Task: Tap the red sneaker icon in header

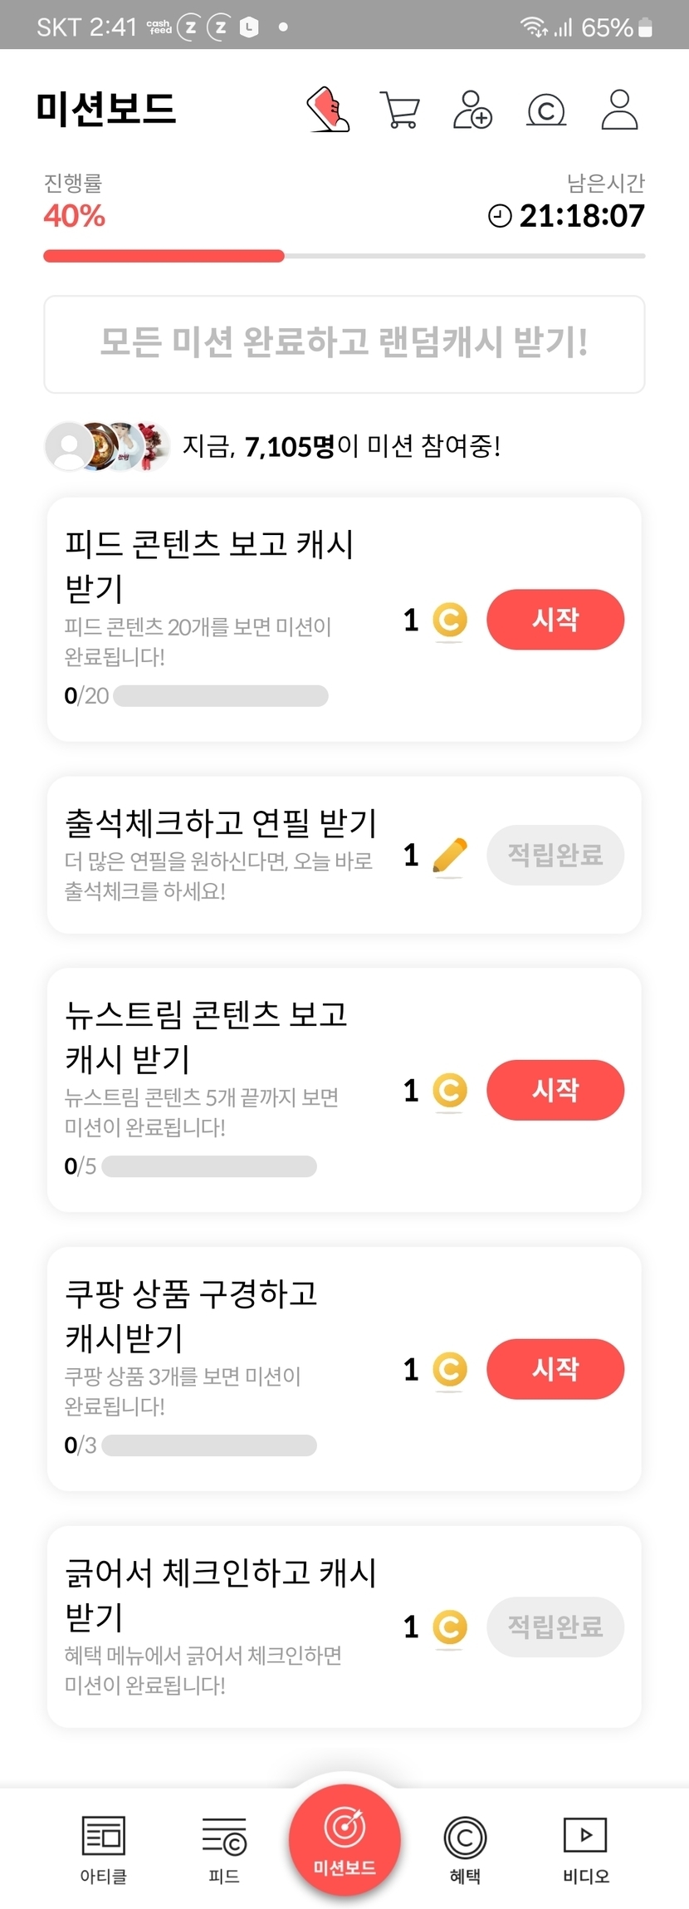Action: point(329,110)
